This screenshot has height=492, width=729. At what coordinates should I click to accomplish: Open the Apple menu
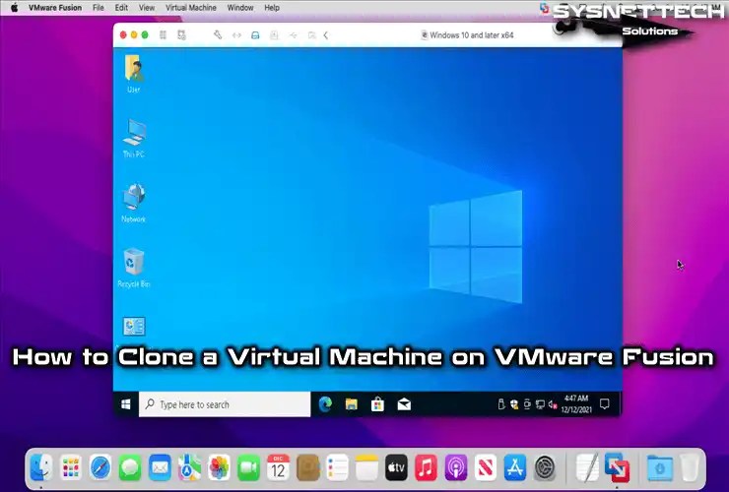point(14,8)
